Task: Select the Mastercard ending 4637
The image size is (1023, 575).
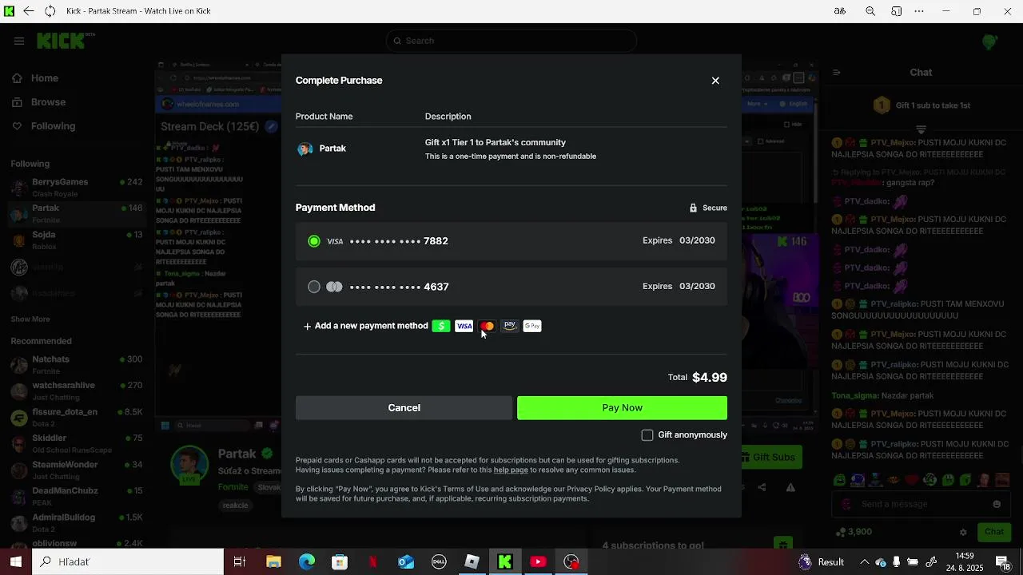Action: [x=511, y=287]
